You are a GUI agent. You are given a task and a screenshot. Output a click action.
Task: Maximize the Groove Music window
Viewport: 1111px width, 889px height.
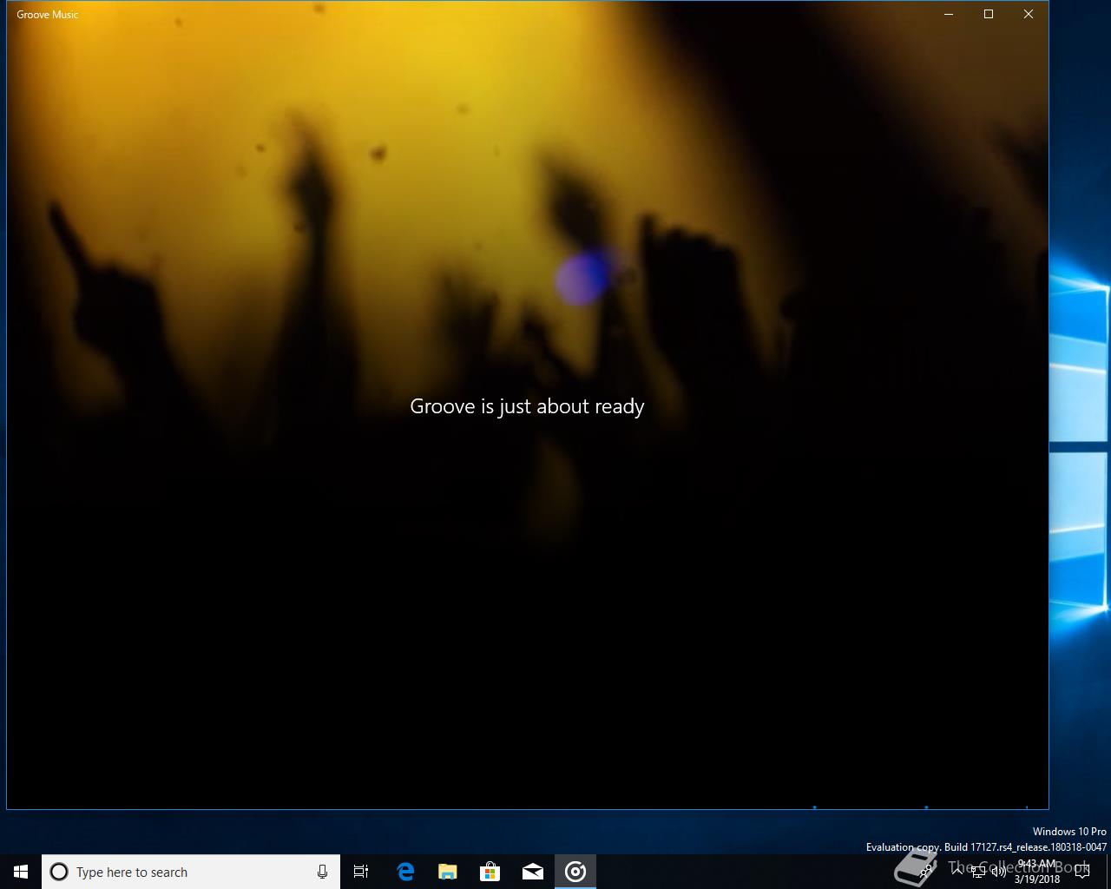[x=989, y=14]
